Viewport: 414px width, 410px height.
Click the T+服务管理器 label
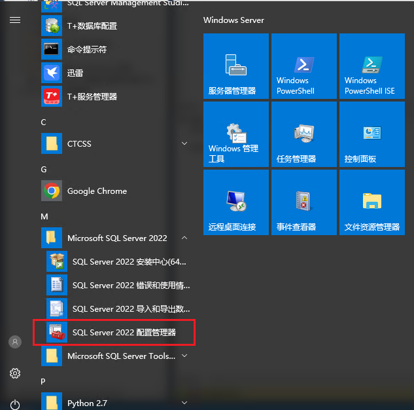[92, 96]
